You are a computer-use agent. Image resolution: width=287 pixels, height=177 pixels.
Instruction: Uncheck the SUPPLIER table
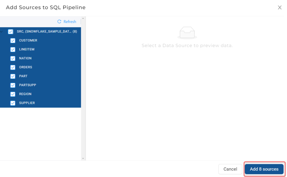click(x=13, y=103)
